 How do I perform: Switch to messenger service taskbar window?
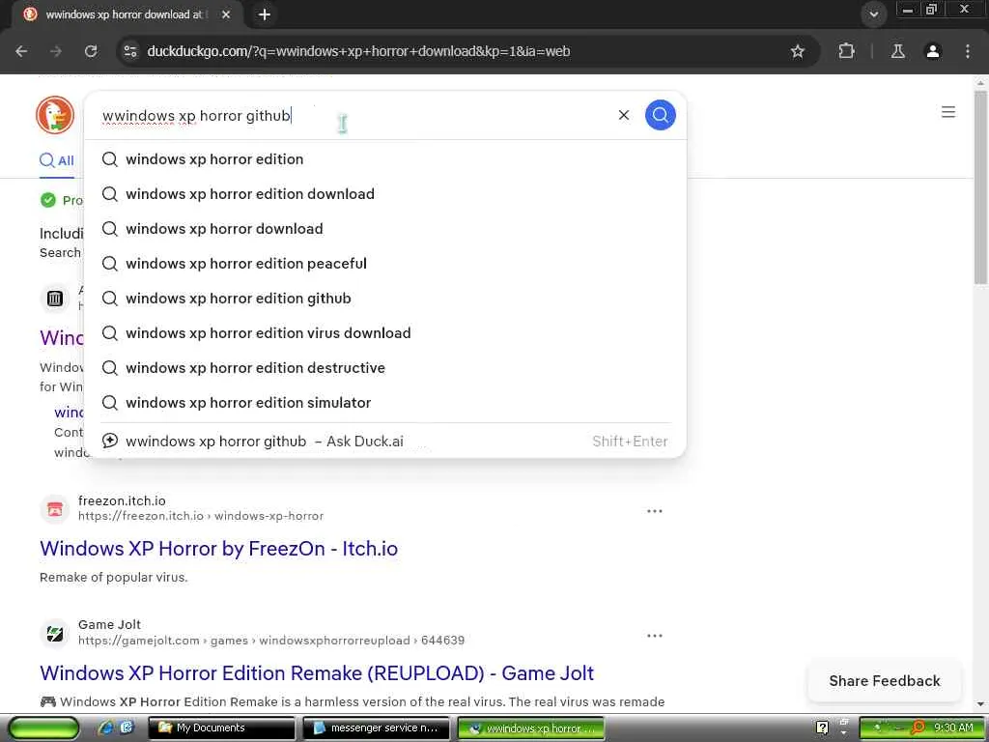point(376,728)
